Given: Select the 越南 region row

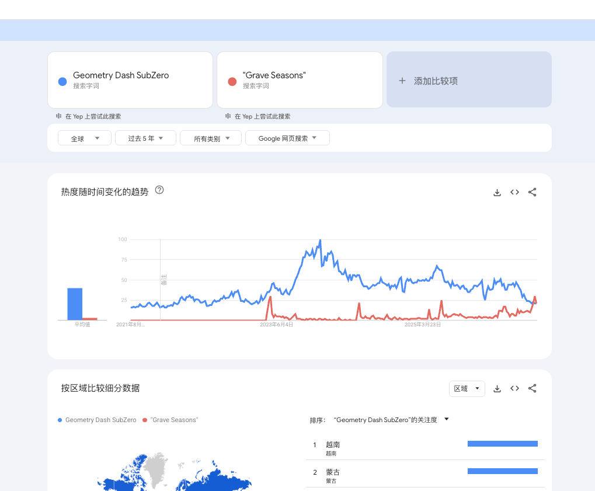Looking at the screenshot, I should tap(426, 447).
